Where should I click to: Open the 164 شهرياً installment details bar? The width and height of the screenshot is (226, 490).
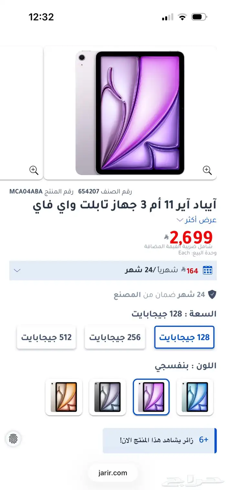(113, 271)
